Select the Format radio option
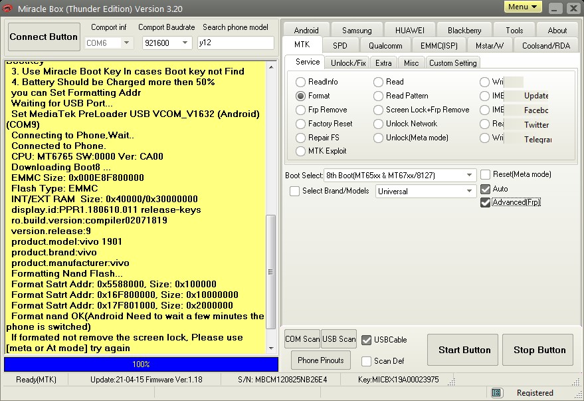 click(313, 96)
